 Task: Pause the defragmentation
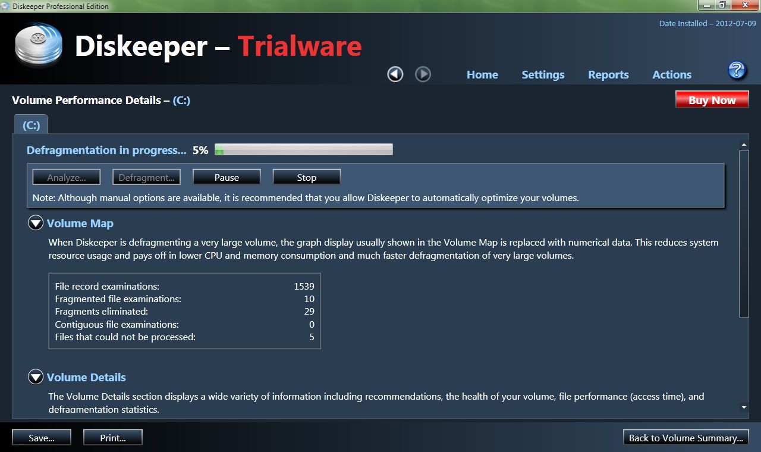pos(227,177)
